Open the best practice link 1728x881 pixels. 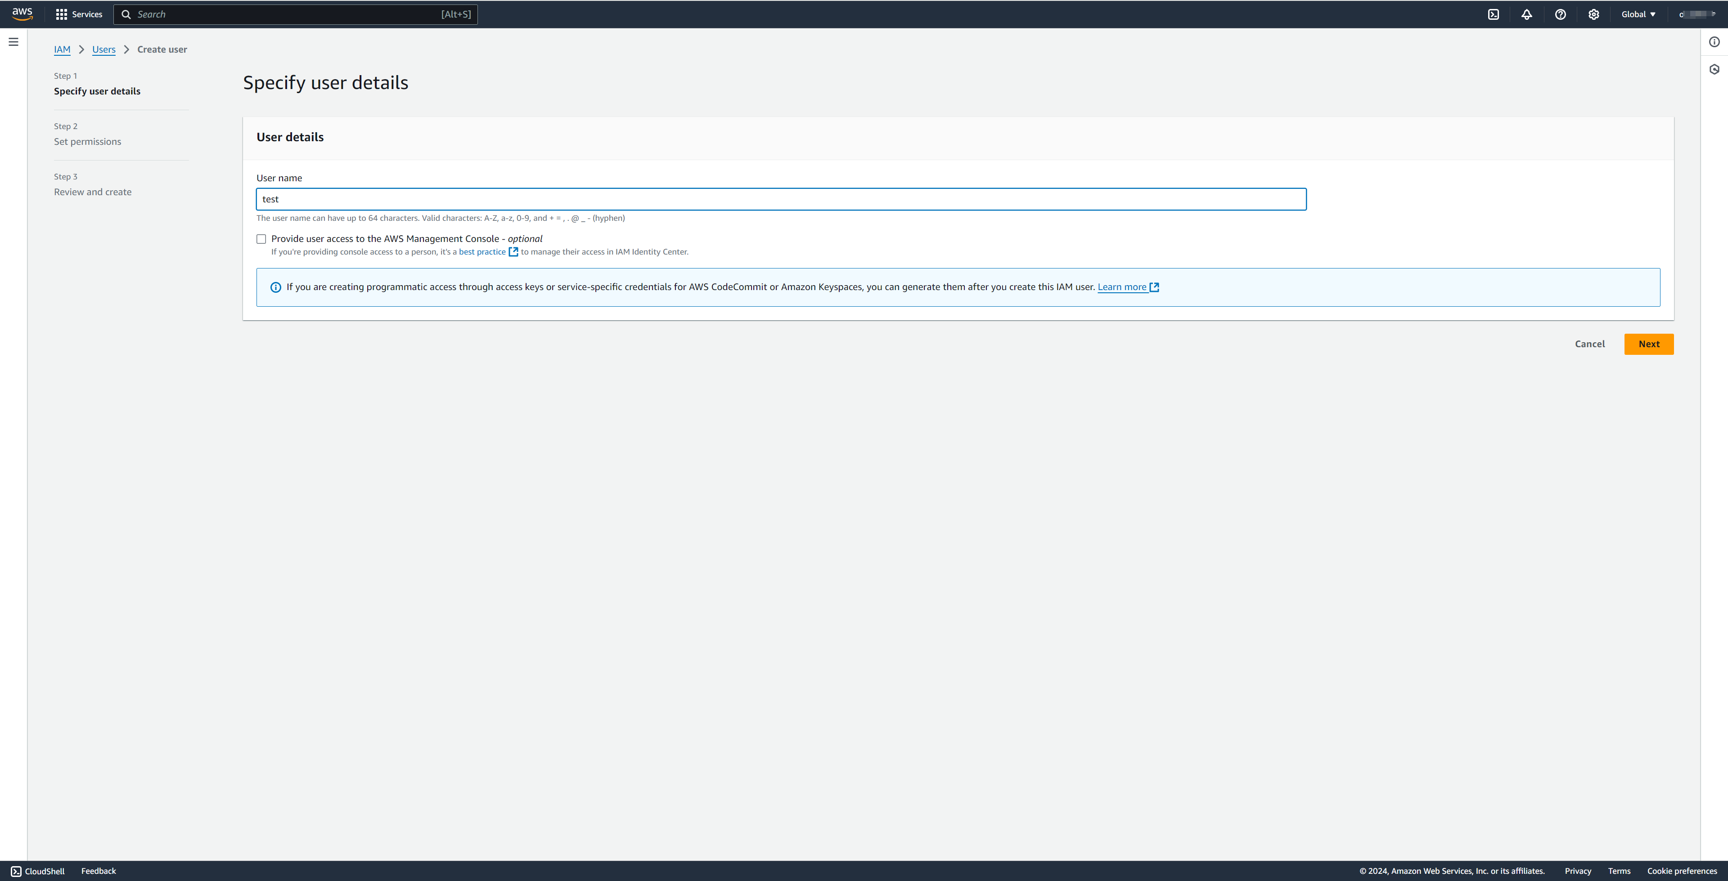[482, 252]
